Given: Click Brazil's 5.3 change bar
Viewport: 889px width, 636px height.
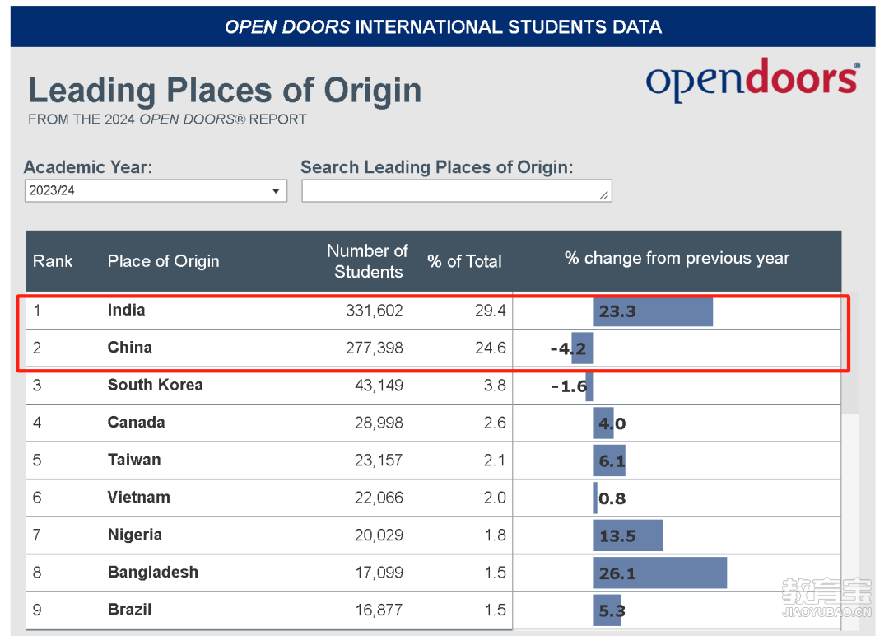Looking at the screenshot, I should 607,610.
